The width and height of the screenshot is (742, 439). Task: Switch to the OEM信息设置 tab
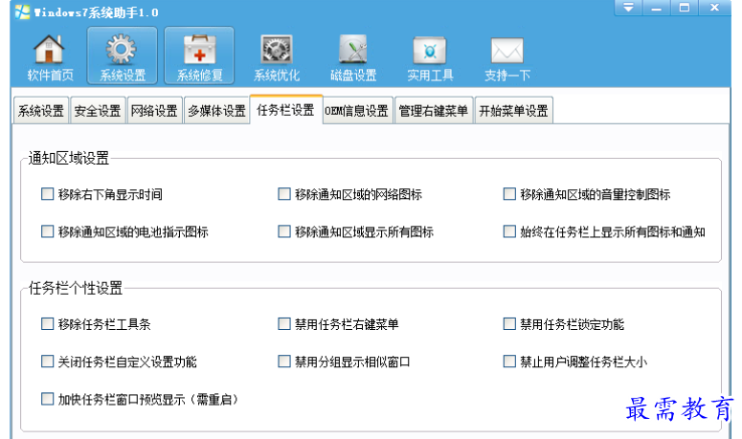[x=357, y=111]
